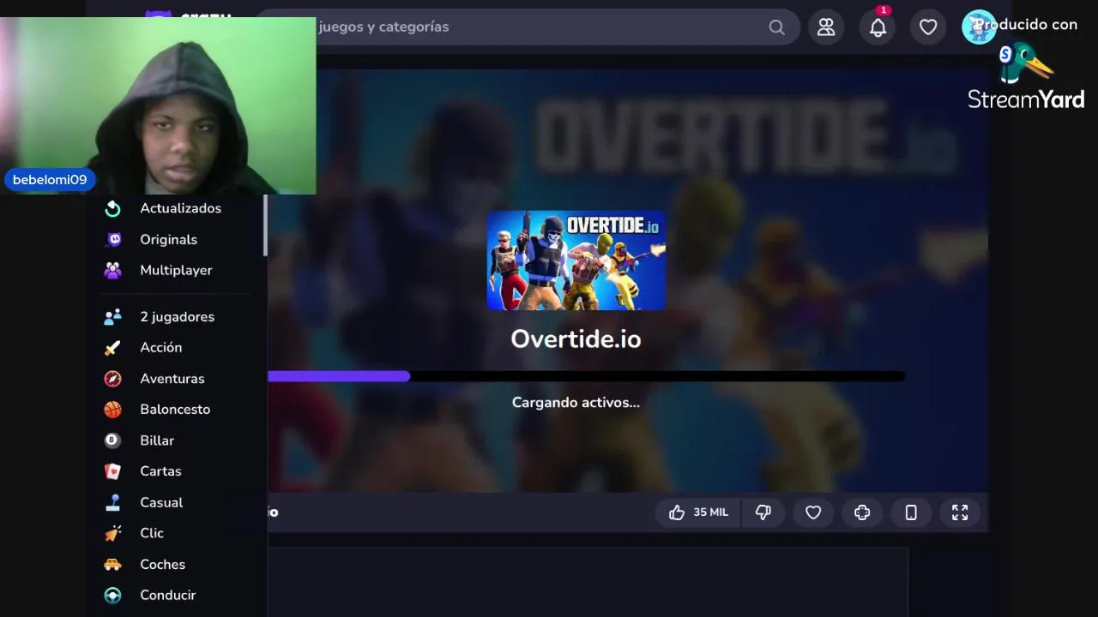Click the Aventuras compass icon
Viewport: 1098px width, 617px height.
112,379
